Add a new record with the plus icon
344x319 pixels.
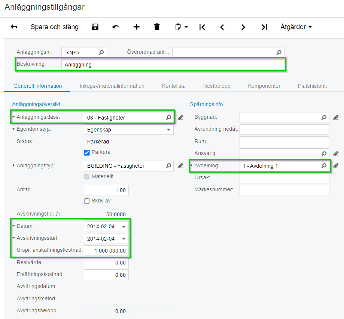(137, 27)
